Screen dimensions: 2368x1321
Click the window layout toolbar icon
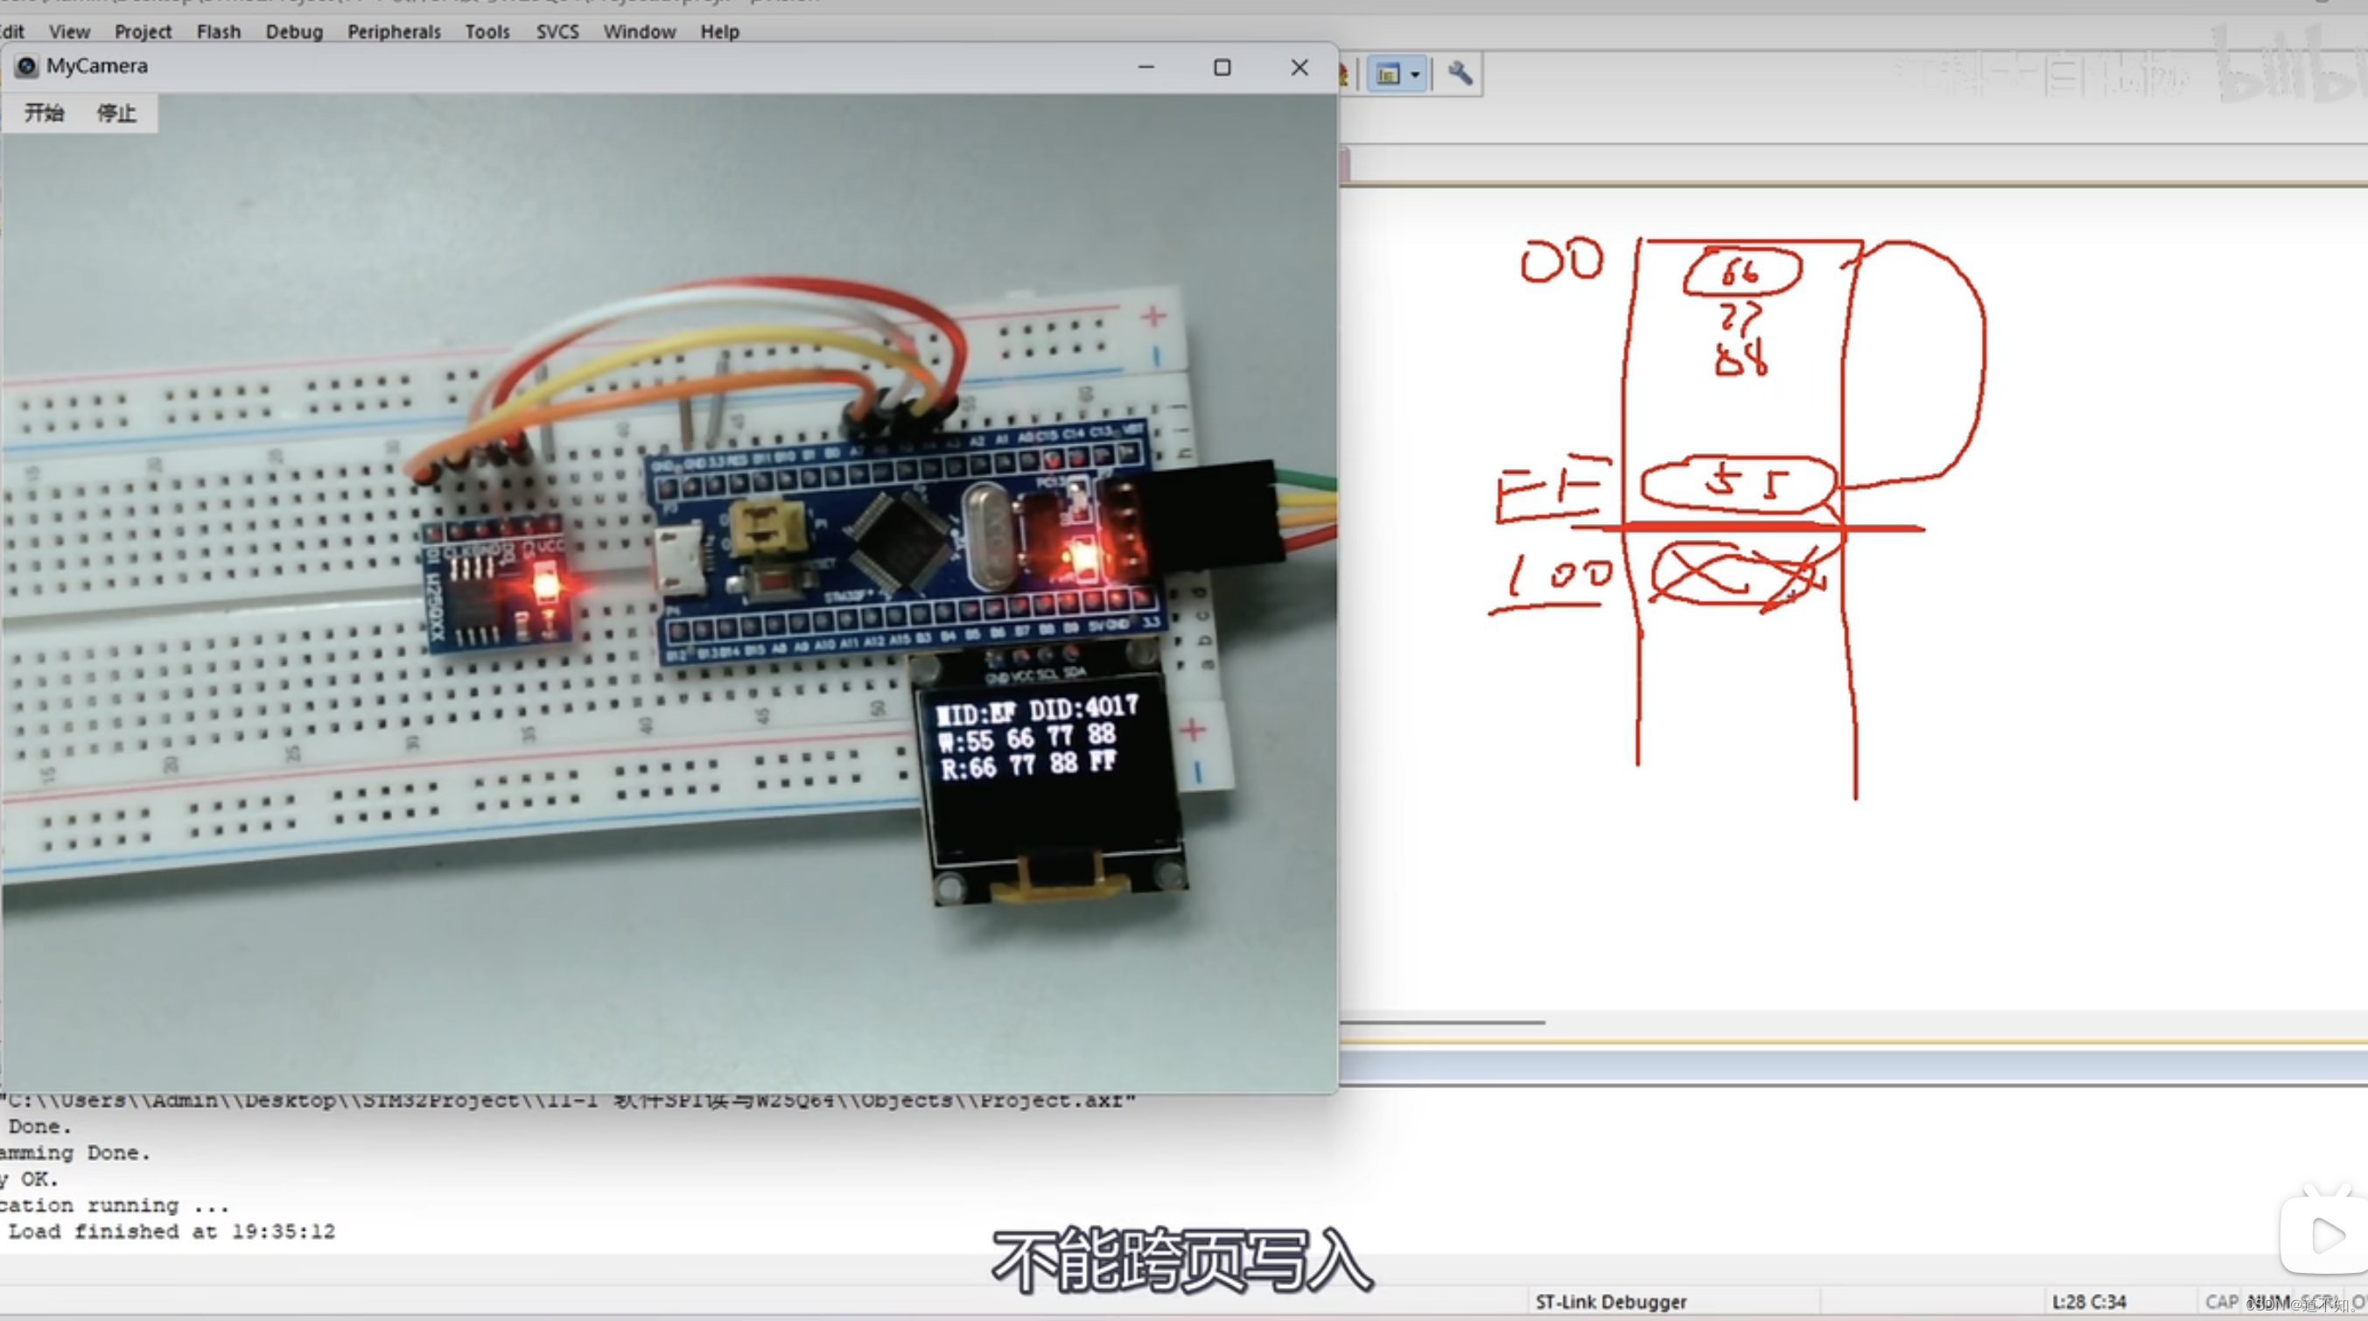click(x=1388, y=73)
